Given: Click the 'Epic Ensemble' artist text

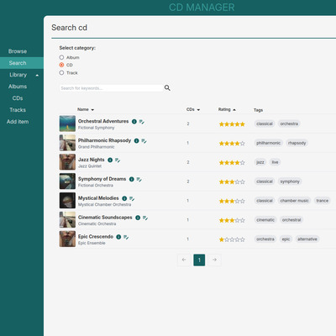Looking at the screenshot, I should 92,243.
